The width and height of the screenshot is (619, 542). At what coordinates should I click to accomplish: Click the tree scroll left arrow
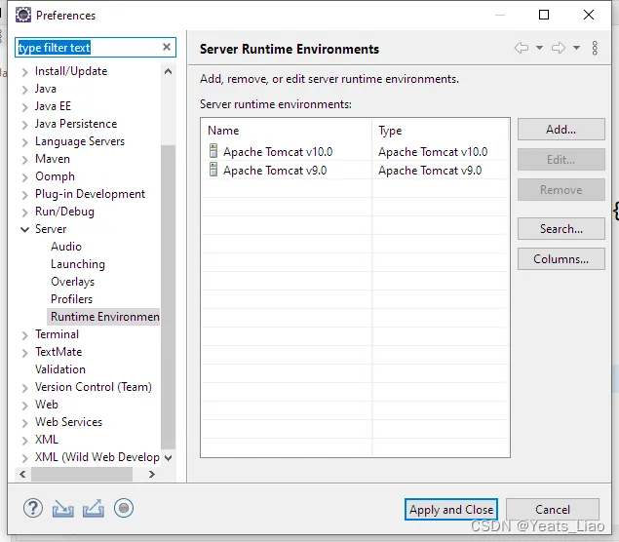[x=22, y=474]
